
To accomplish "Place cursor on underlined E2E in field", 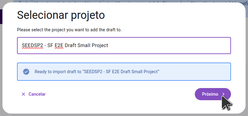I will coord(59,46).
